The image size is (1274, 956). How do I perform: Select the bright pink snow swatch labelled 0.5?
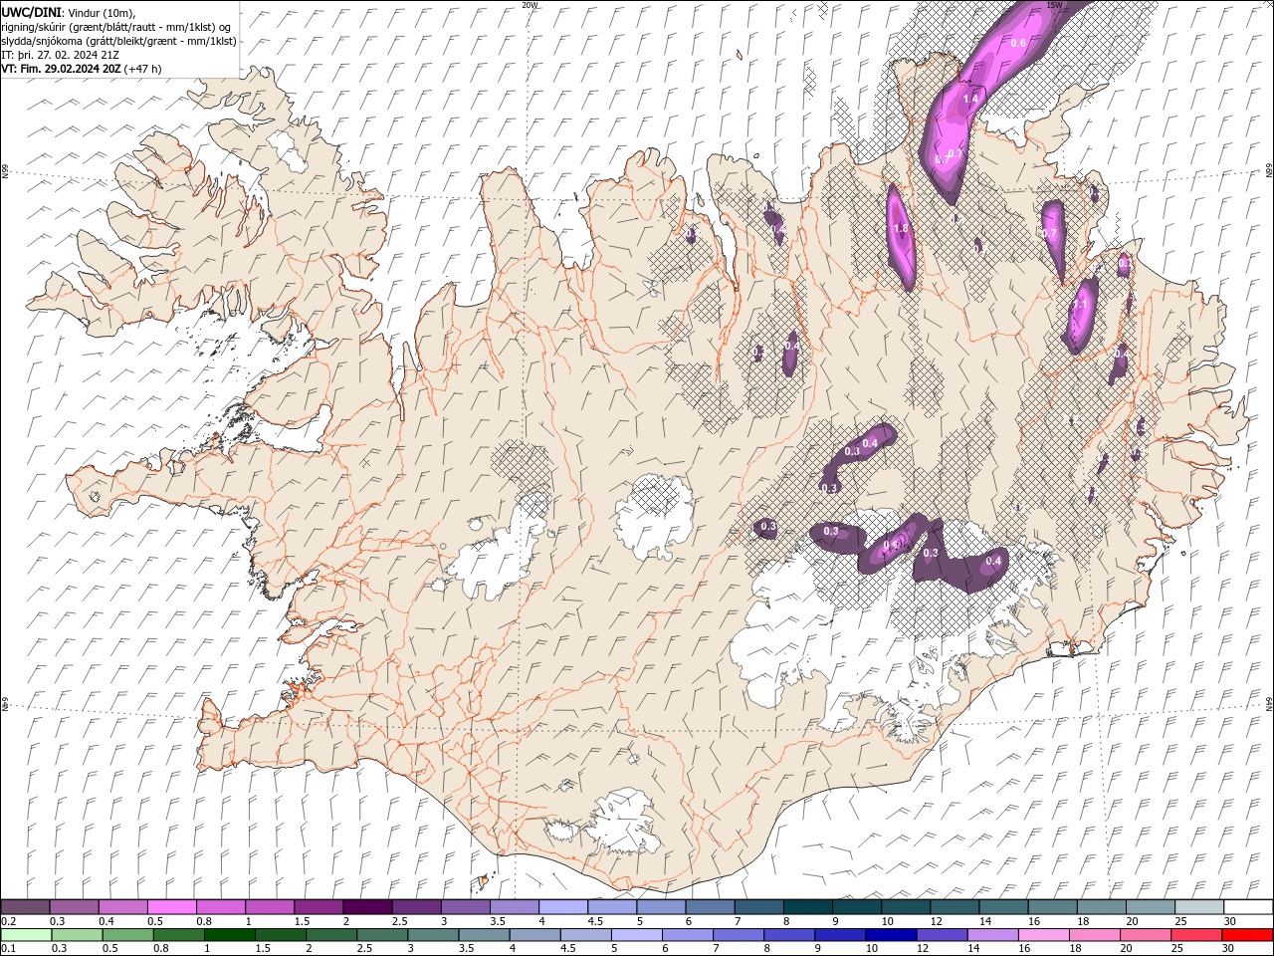tap(172, 907)
